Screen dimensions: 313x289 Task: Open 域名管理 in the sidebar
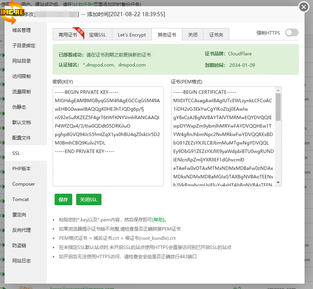coord(22,30)
